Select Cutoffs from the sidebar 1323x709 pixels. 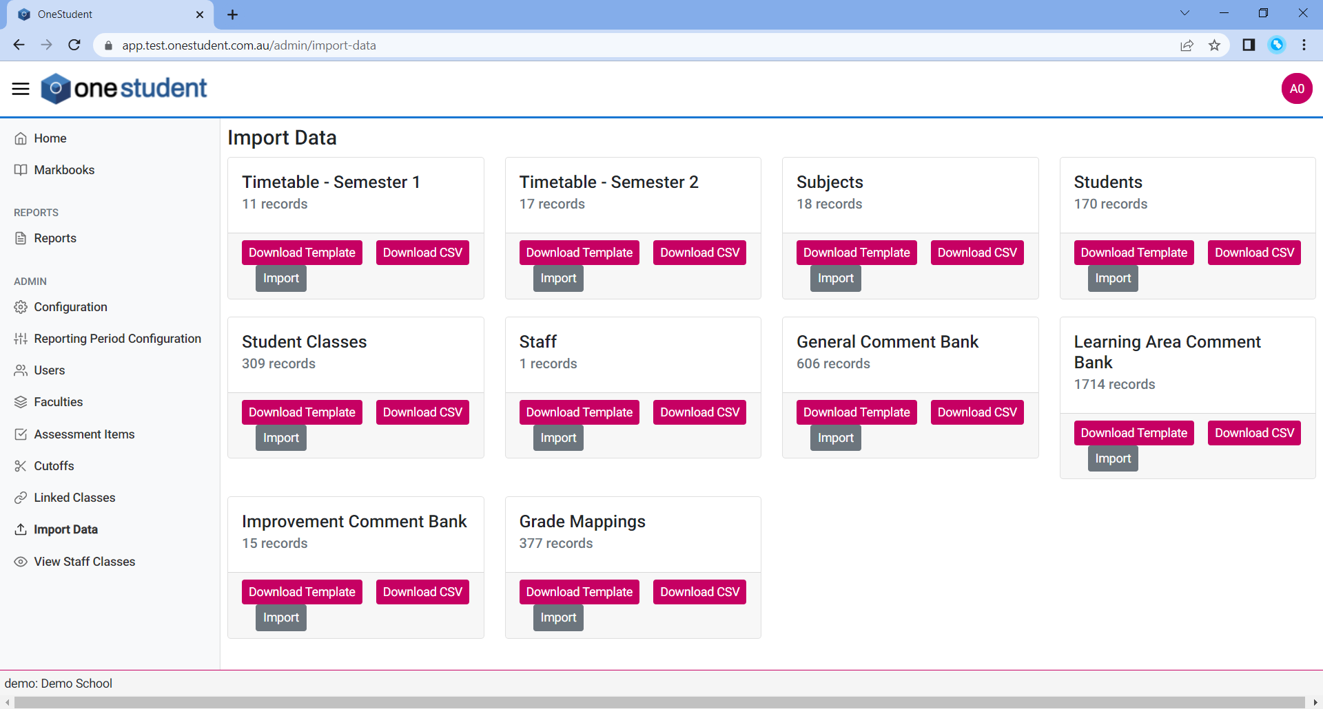click(x=53, y=465)
